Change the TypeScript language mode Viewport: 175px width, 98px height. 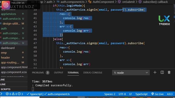pyautogui.click(x=141, y=94)
